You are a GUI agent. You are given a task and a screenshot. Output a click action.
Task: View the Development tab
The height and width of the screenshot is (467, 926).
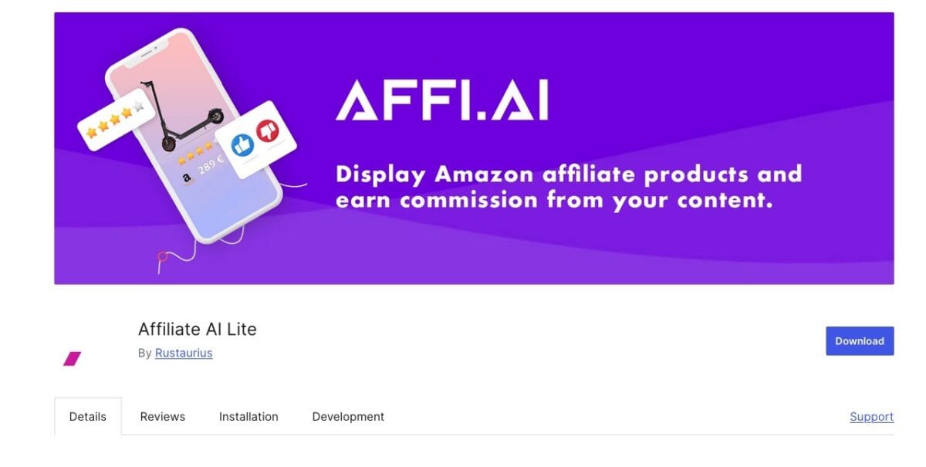pyautogui.click(x=348, y=416)
